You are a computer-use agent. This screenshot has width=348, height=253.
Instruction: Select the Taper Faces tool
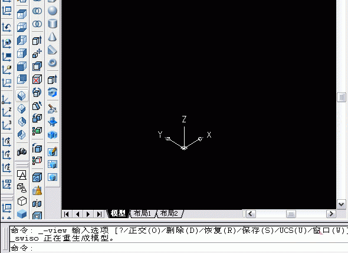click(x=37, y=105)
